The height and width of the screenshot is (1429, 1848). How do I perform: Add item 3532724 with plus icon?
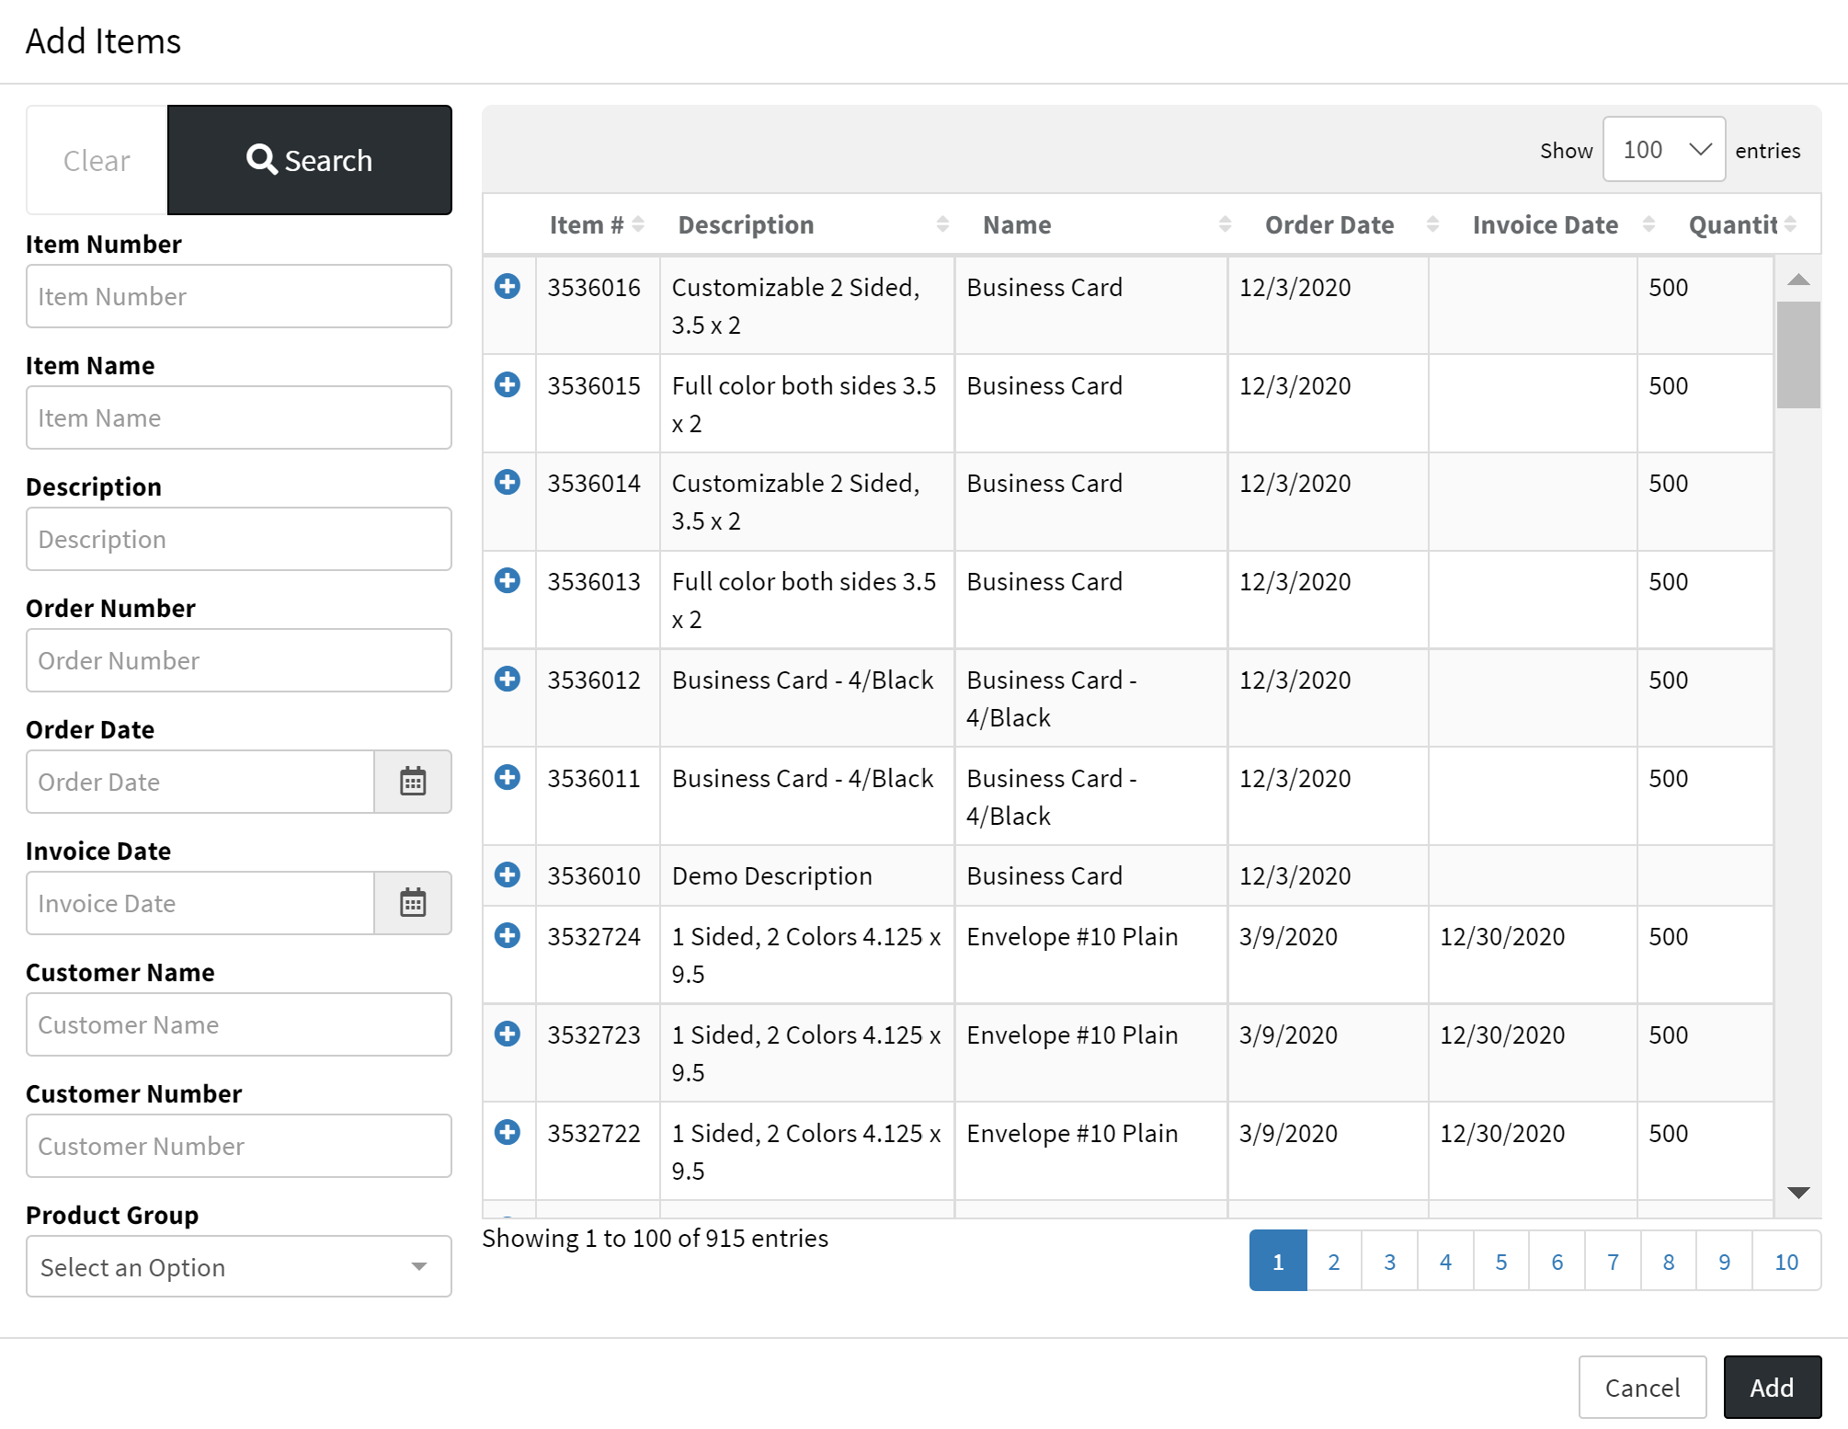click(x=508, y=935)
